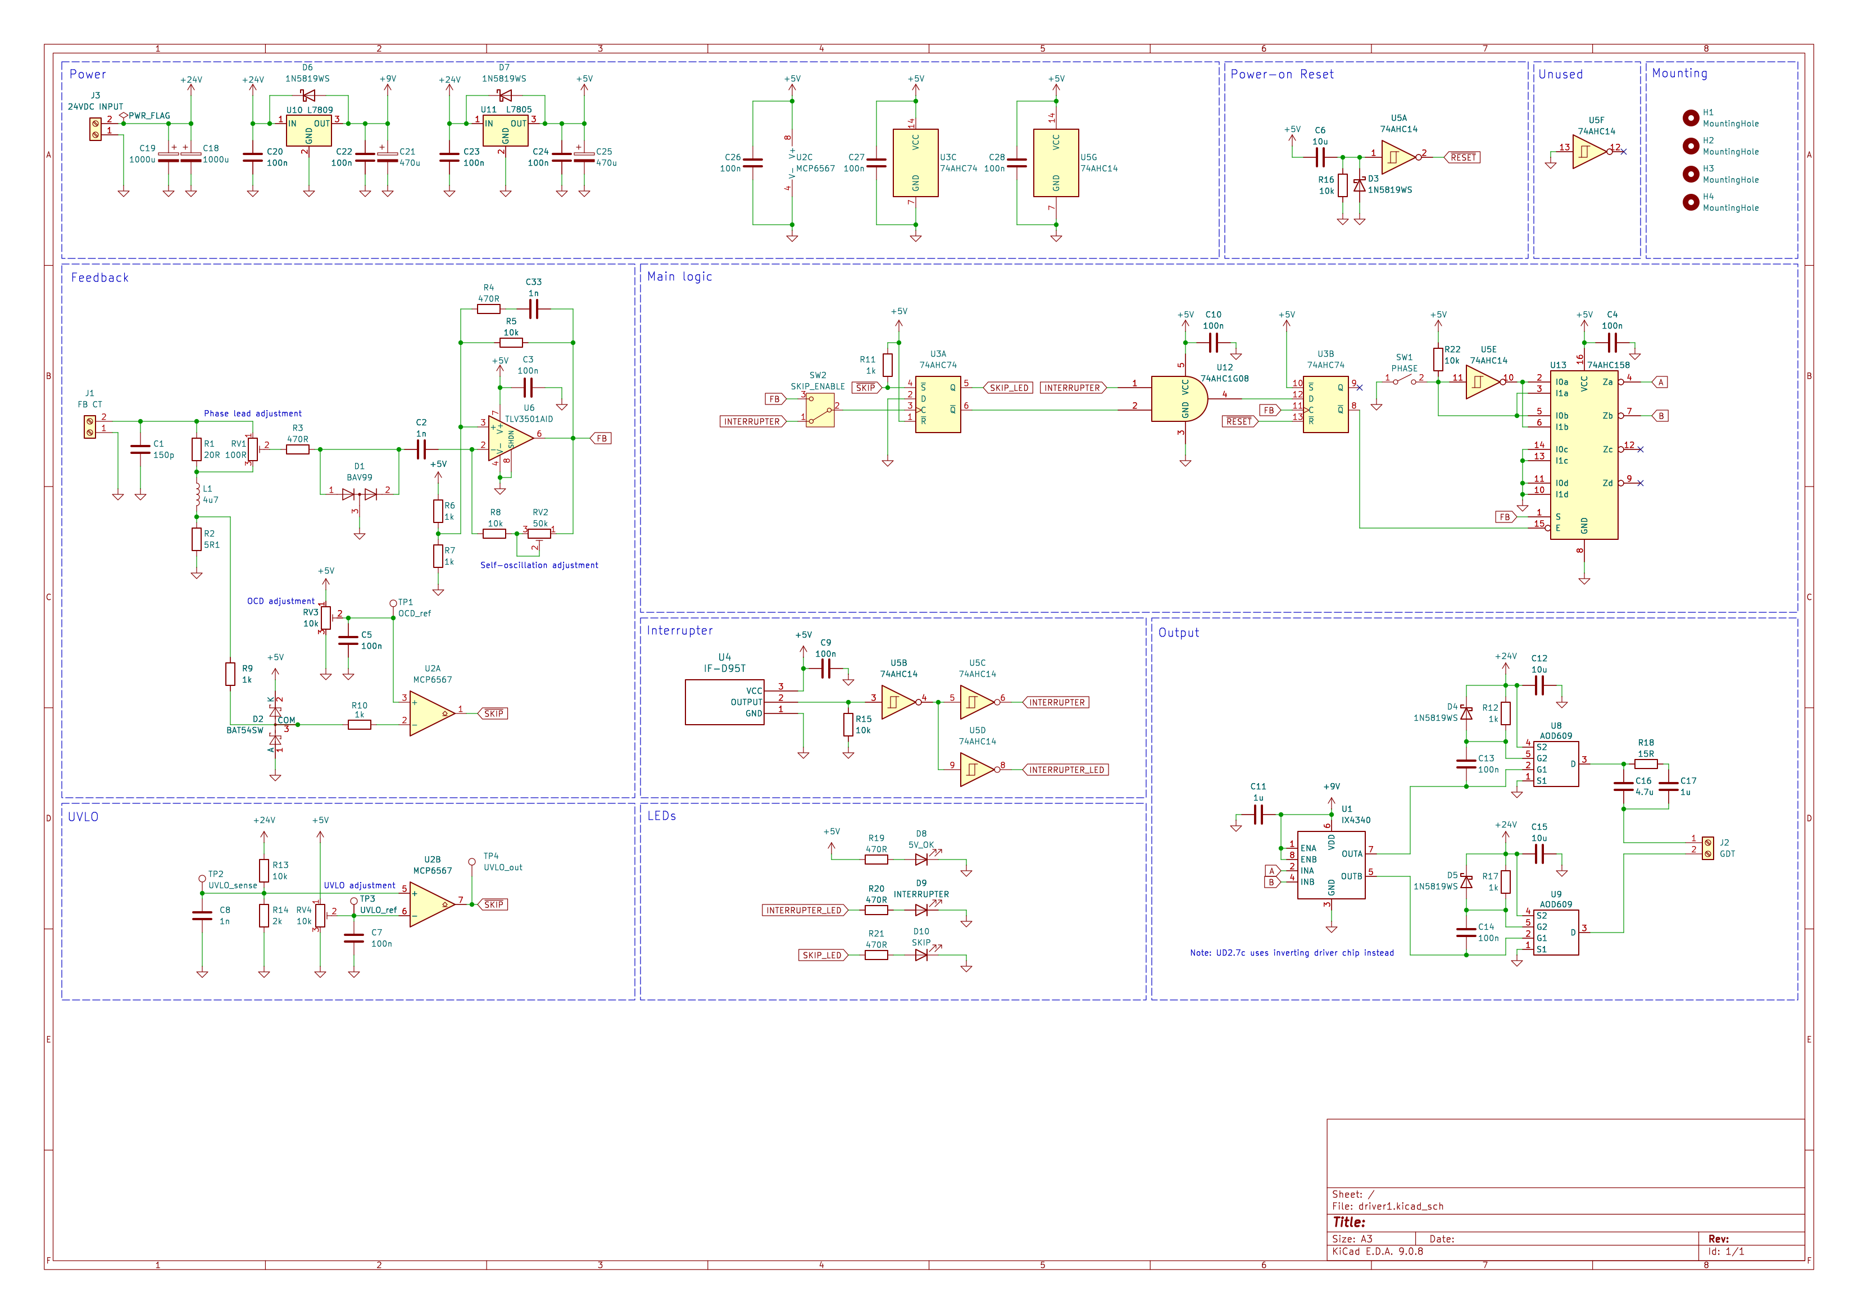The image size is (1858, 1314).
Task: Click the 'Phase lead adjustment' note
Action: pos(252,413)
